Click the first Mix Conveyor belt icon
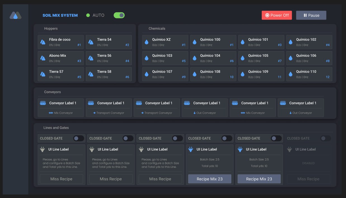 tap(43, 103)
